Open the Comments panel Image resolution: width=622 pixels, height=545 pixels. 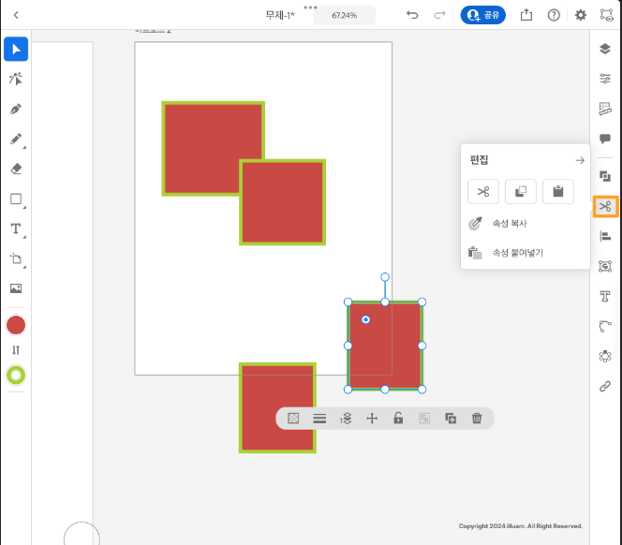(605, 139)
